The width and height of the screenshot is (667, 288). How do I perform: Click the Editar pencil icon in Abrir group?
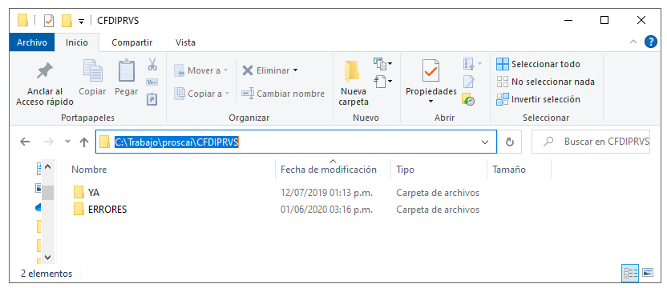point(468,81)
